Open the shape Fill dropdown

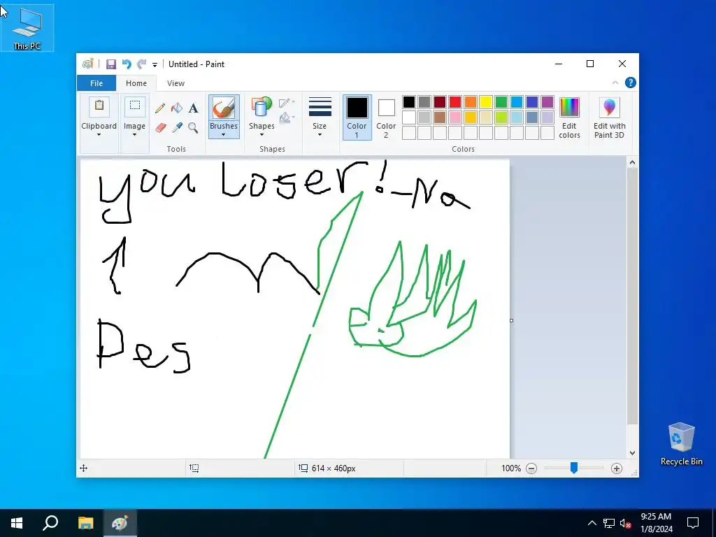[x=287, y=118]
